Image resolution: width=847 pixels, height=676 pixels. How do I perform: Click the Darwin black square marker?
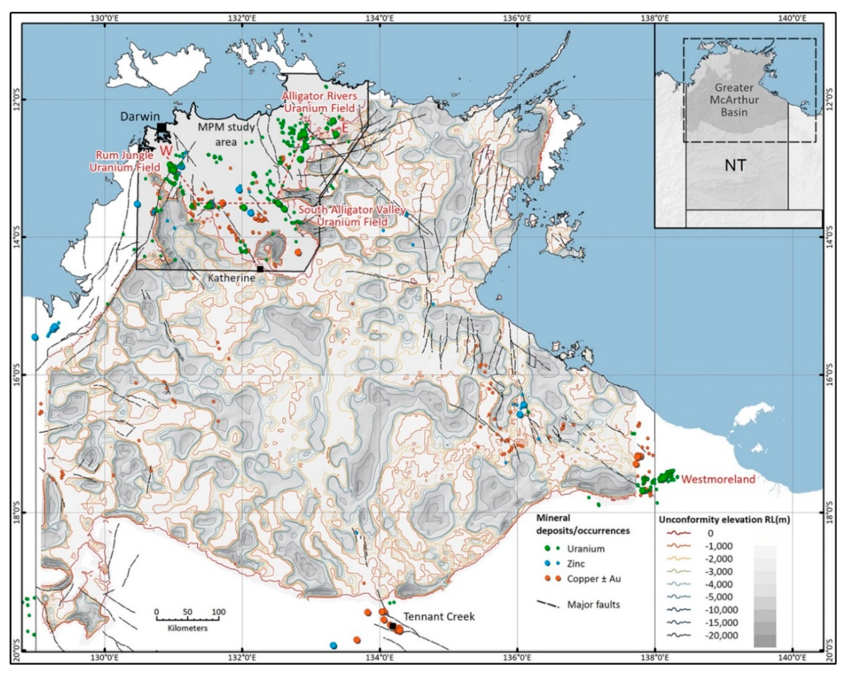point(162,128)
